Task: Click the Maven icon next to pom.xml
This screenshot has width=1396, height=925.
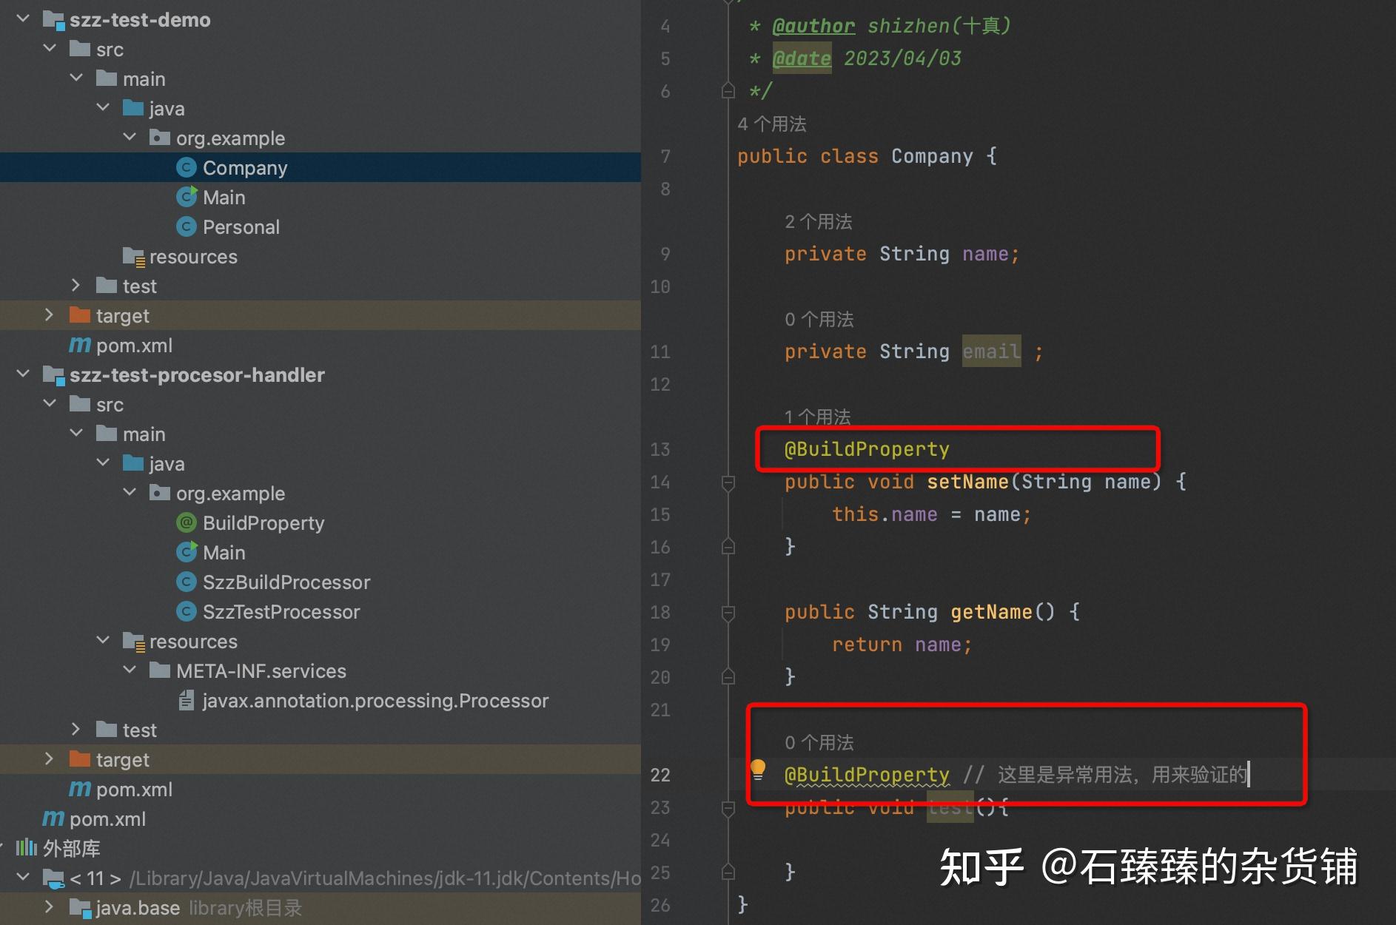Action: [78, 345]
